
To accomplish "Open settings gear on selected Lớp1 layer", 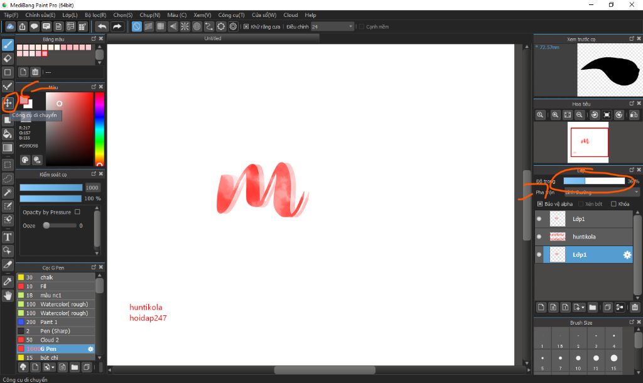I will click(x=627, y=255).
